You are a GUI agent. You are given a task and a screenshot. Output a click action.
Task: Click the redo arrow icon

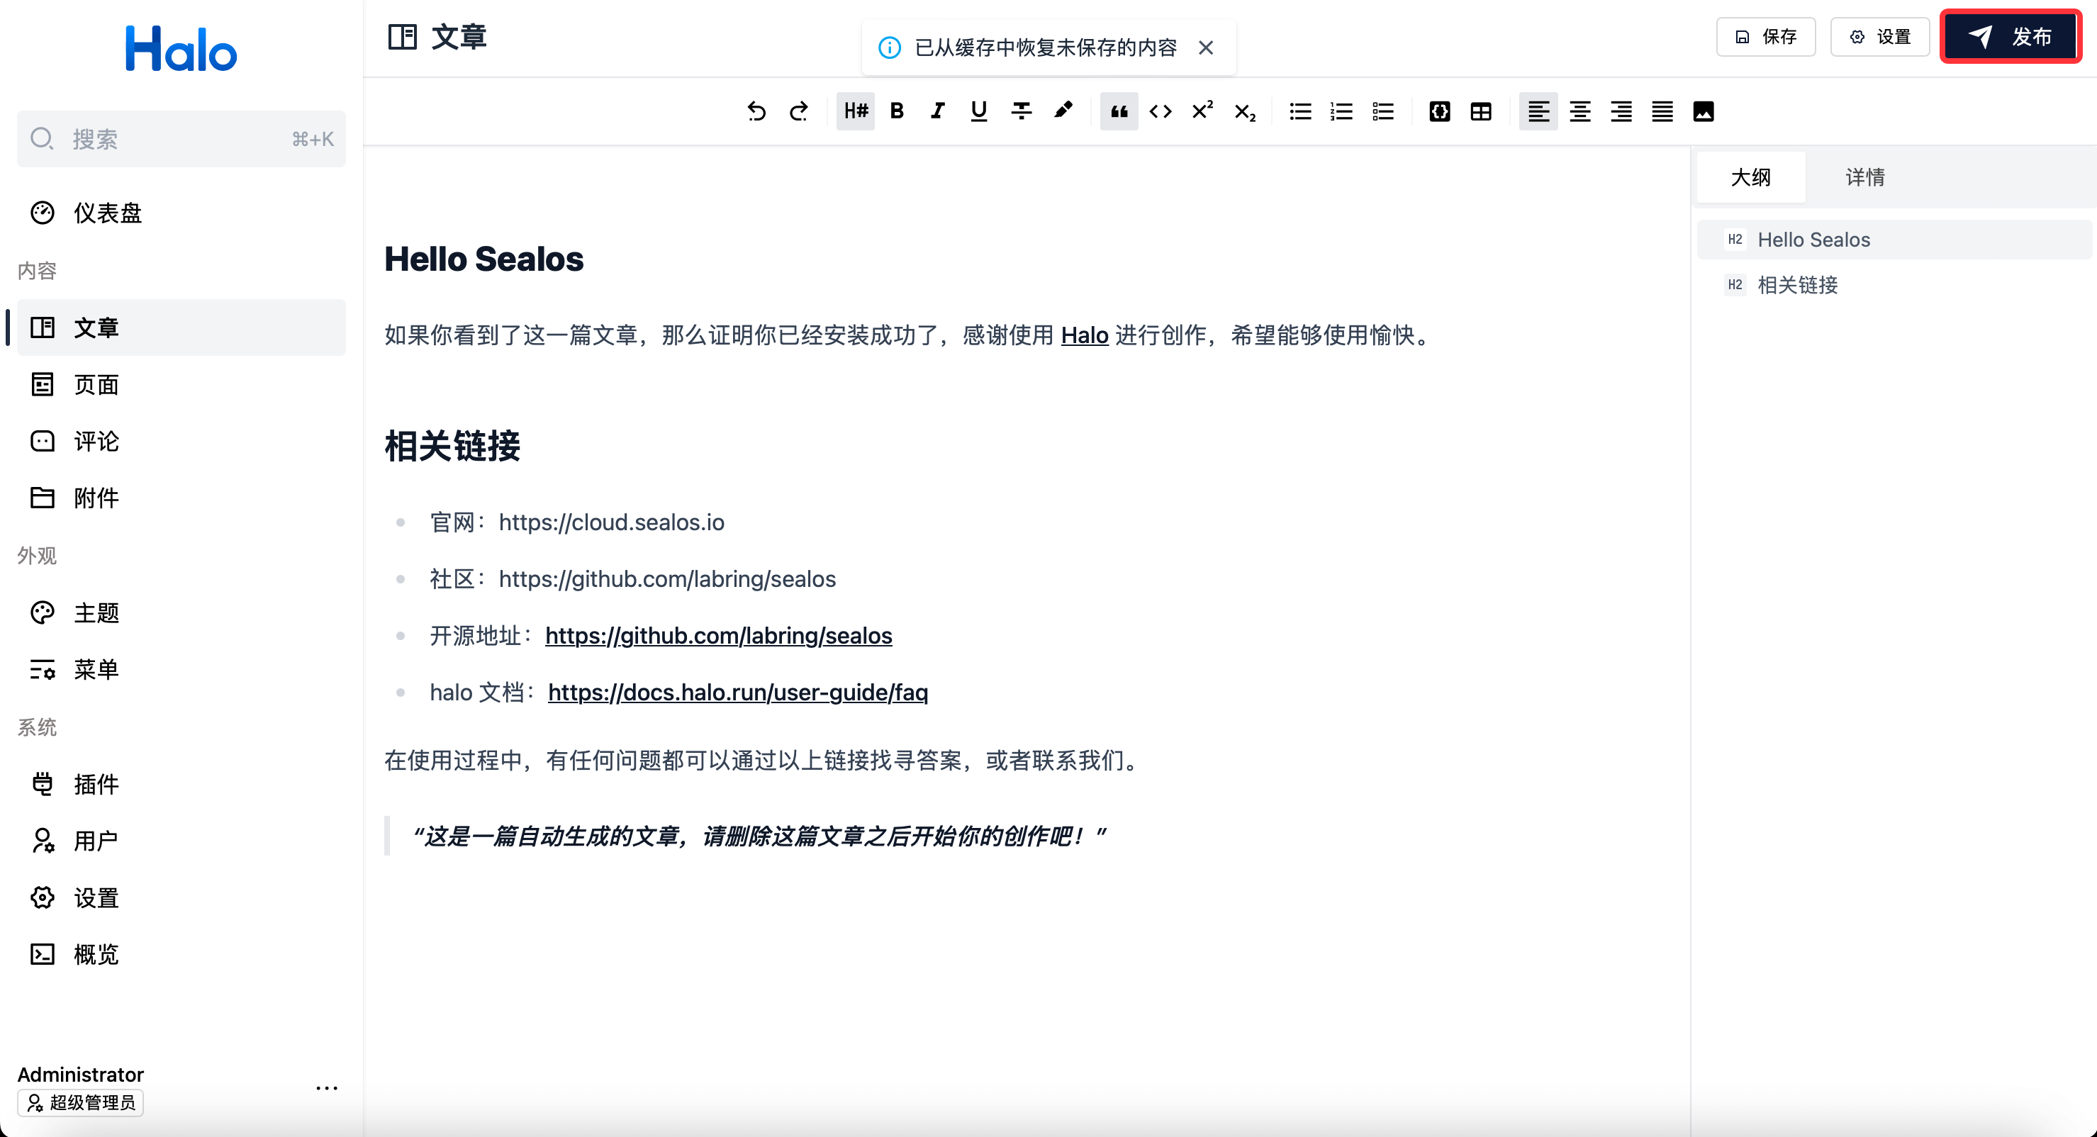(x=798, y=111)
